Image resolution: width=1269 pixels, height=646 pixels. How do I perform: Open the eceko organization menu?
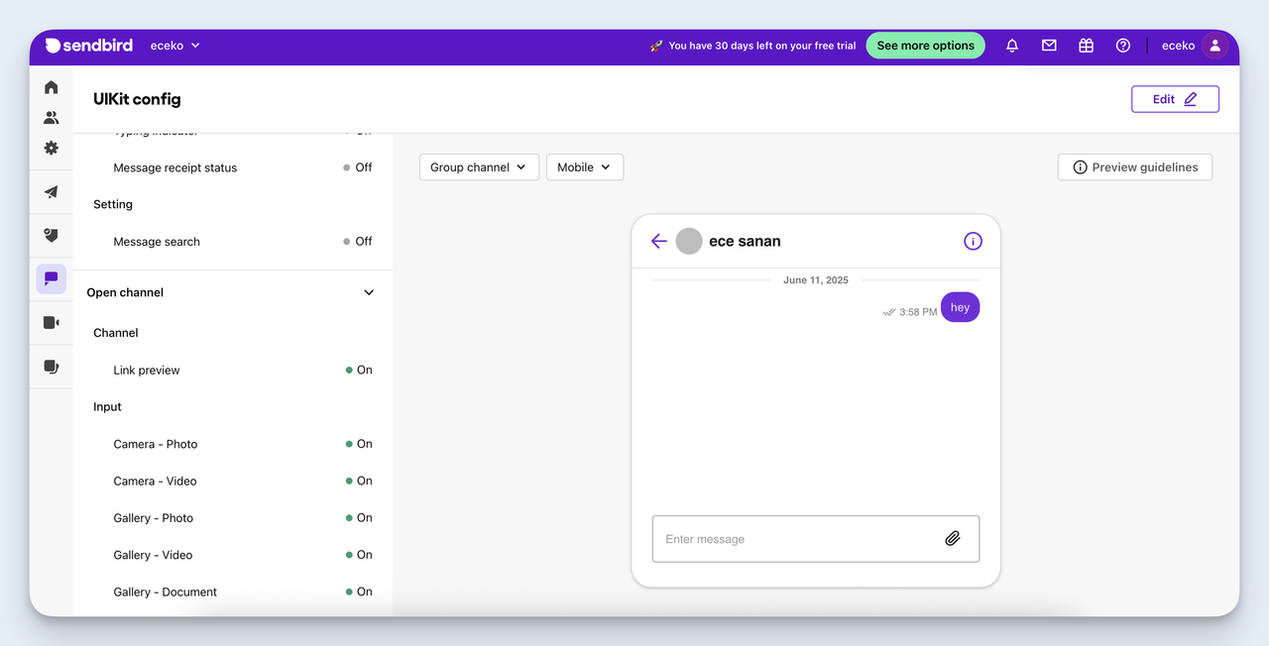coord(174,45)
